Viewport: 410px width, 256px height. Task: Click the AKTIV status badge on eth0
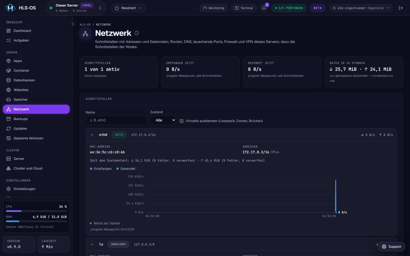click(119, 135)
